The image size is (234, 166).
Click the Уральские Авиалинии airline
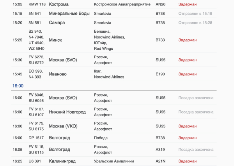point(114,161)
